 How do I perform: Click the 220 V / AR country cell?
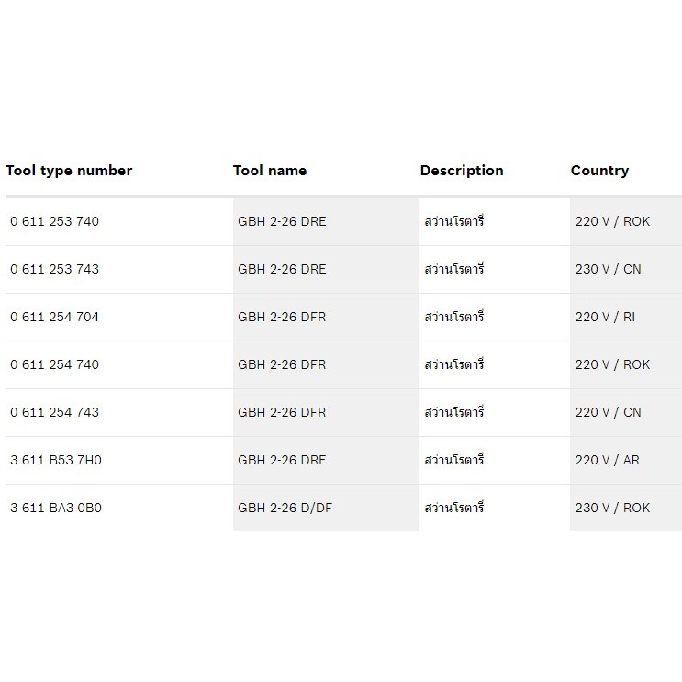607,460
